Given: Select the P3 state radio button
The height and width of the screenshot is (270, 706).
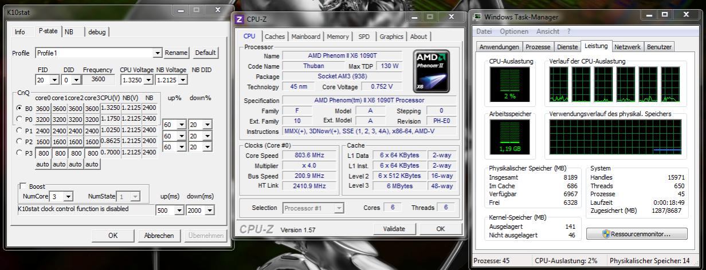Looking at the screenshot, I should [19, 153].
